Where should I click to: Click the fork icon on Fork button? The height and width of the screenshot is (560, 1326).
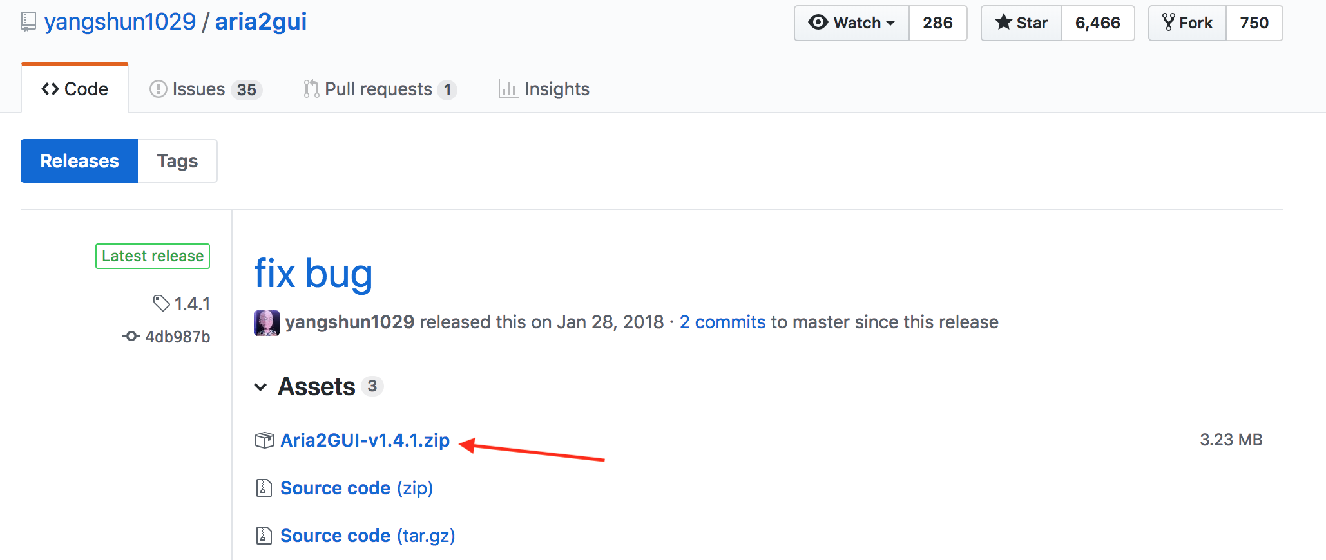point(1168,23)
